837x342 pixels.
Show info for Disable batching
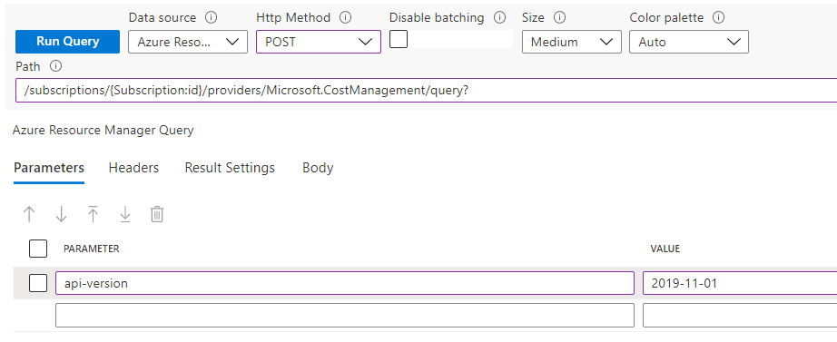[499, 17]
